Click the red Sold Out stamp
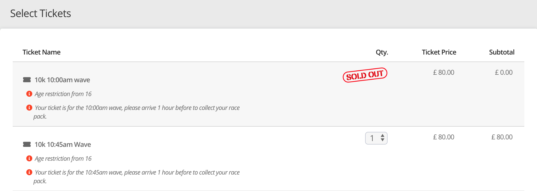Image resolution: width=537 pixels, height=191 pixels. 365,75
